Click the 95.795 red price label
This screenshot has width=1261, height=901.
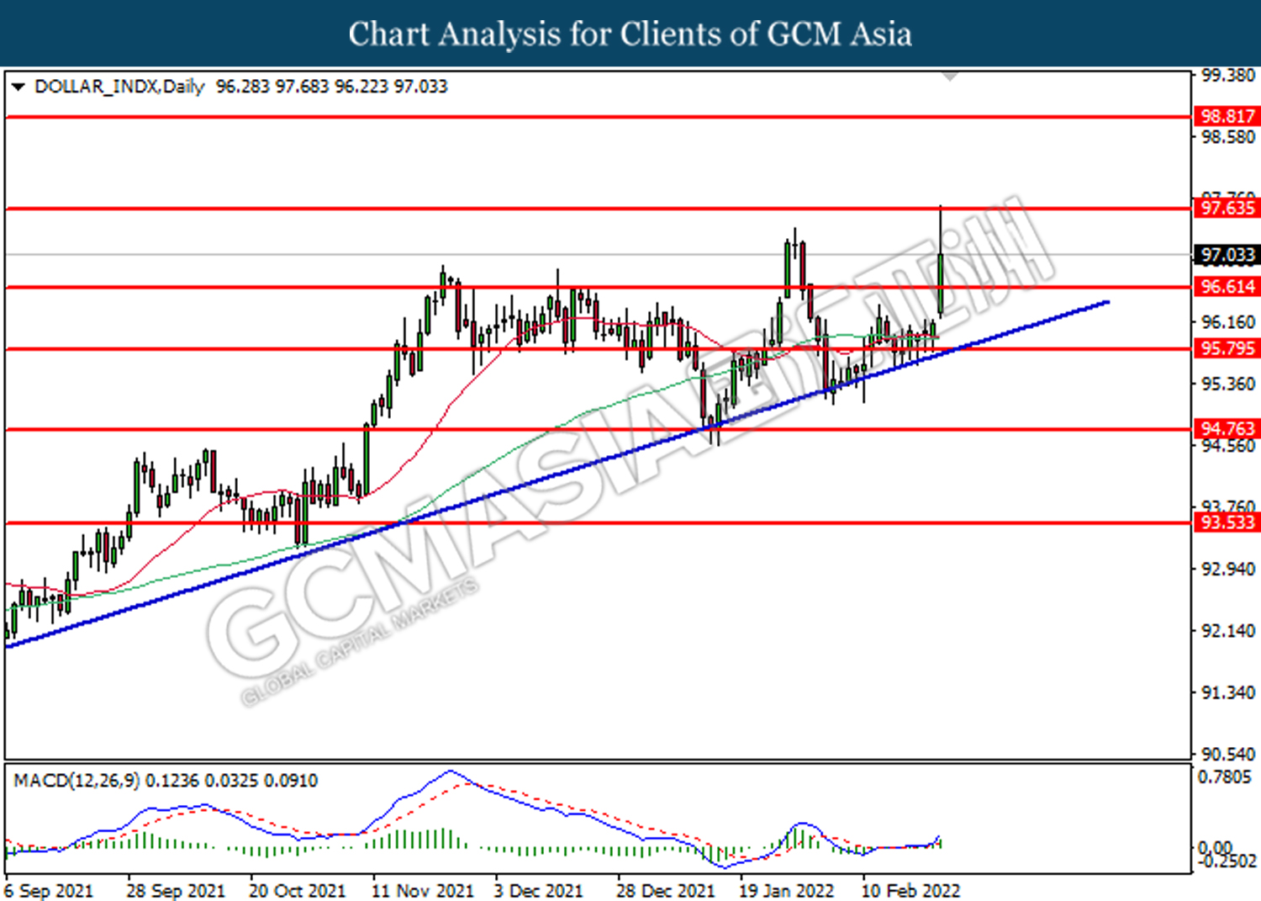pyautogui.click(x=1227, y=348)
